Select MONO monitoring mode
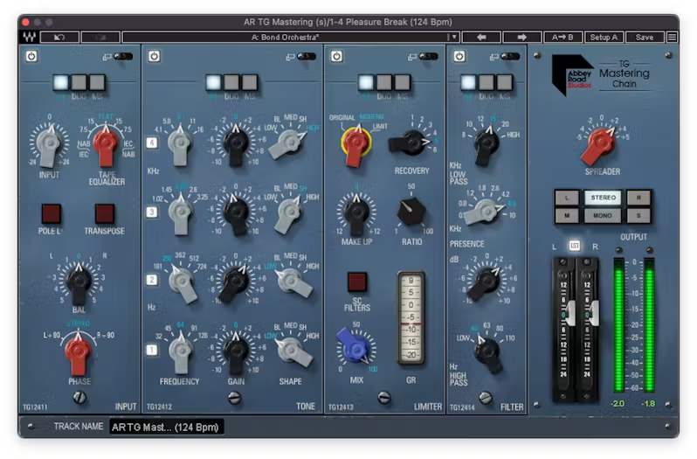 603,216
